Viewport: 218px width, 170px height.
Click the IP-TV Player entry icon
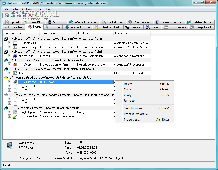click(x=15, y=82)
